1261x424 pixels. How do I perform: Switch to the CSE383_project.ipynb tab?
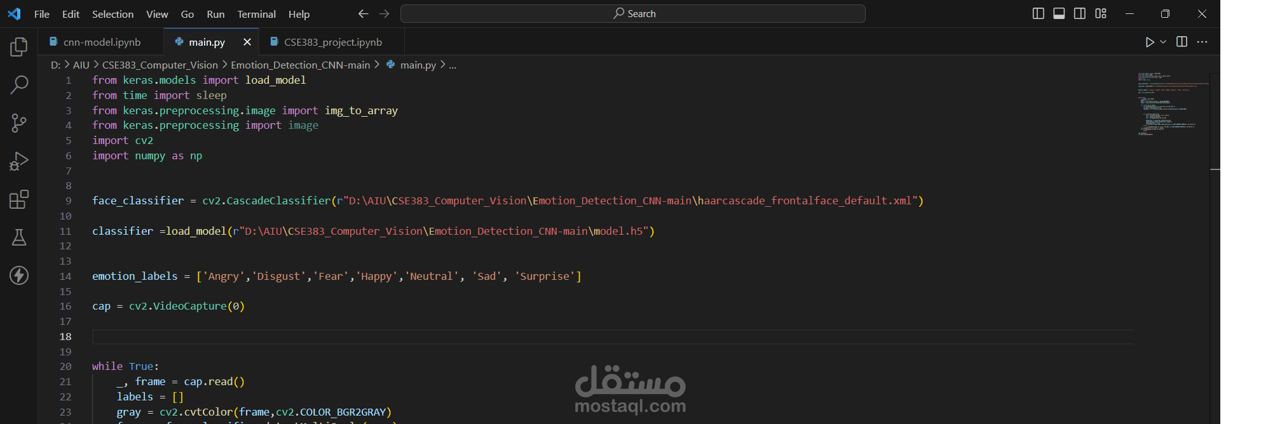pos(332,42)
